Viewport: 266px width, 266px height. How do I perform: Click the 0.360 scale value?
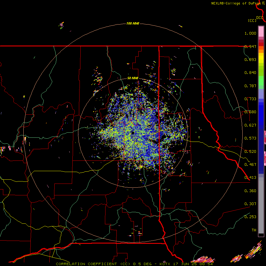point(250,191)
